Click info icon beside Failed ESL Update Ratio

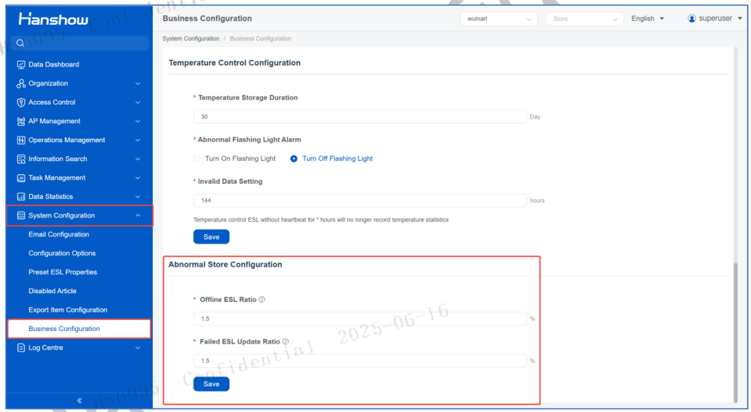(x=285, y=341)
